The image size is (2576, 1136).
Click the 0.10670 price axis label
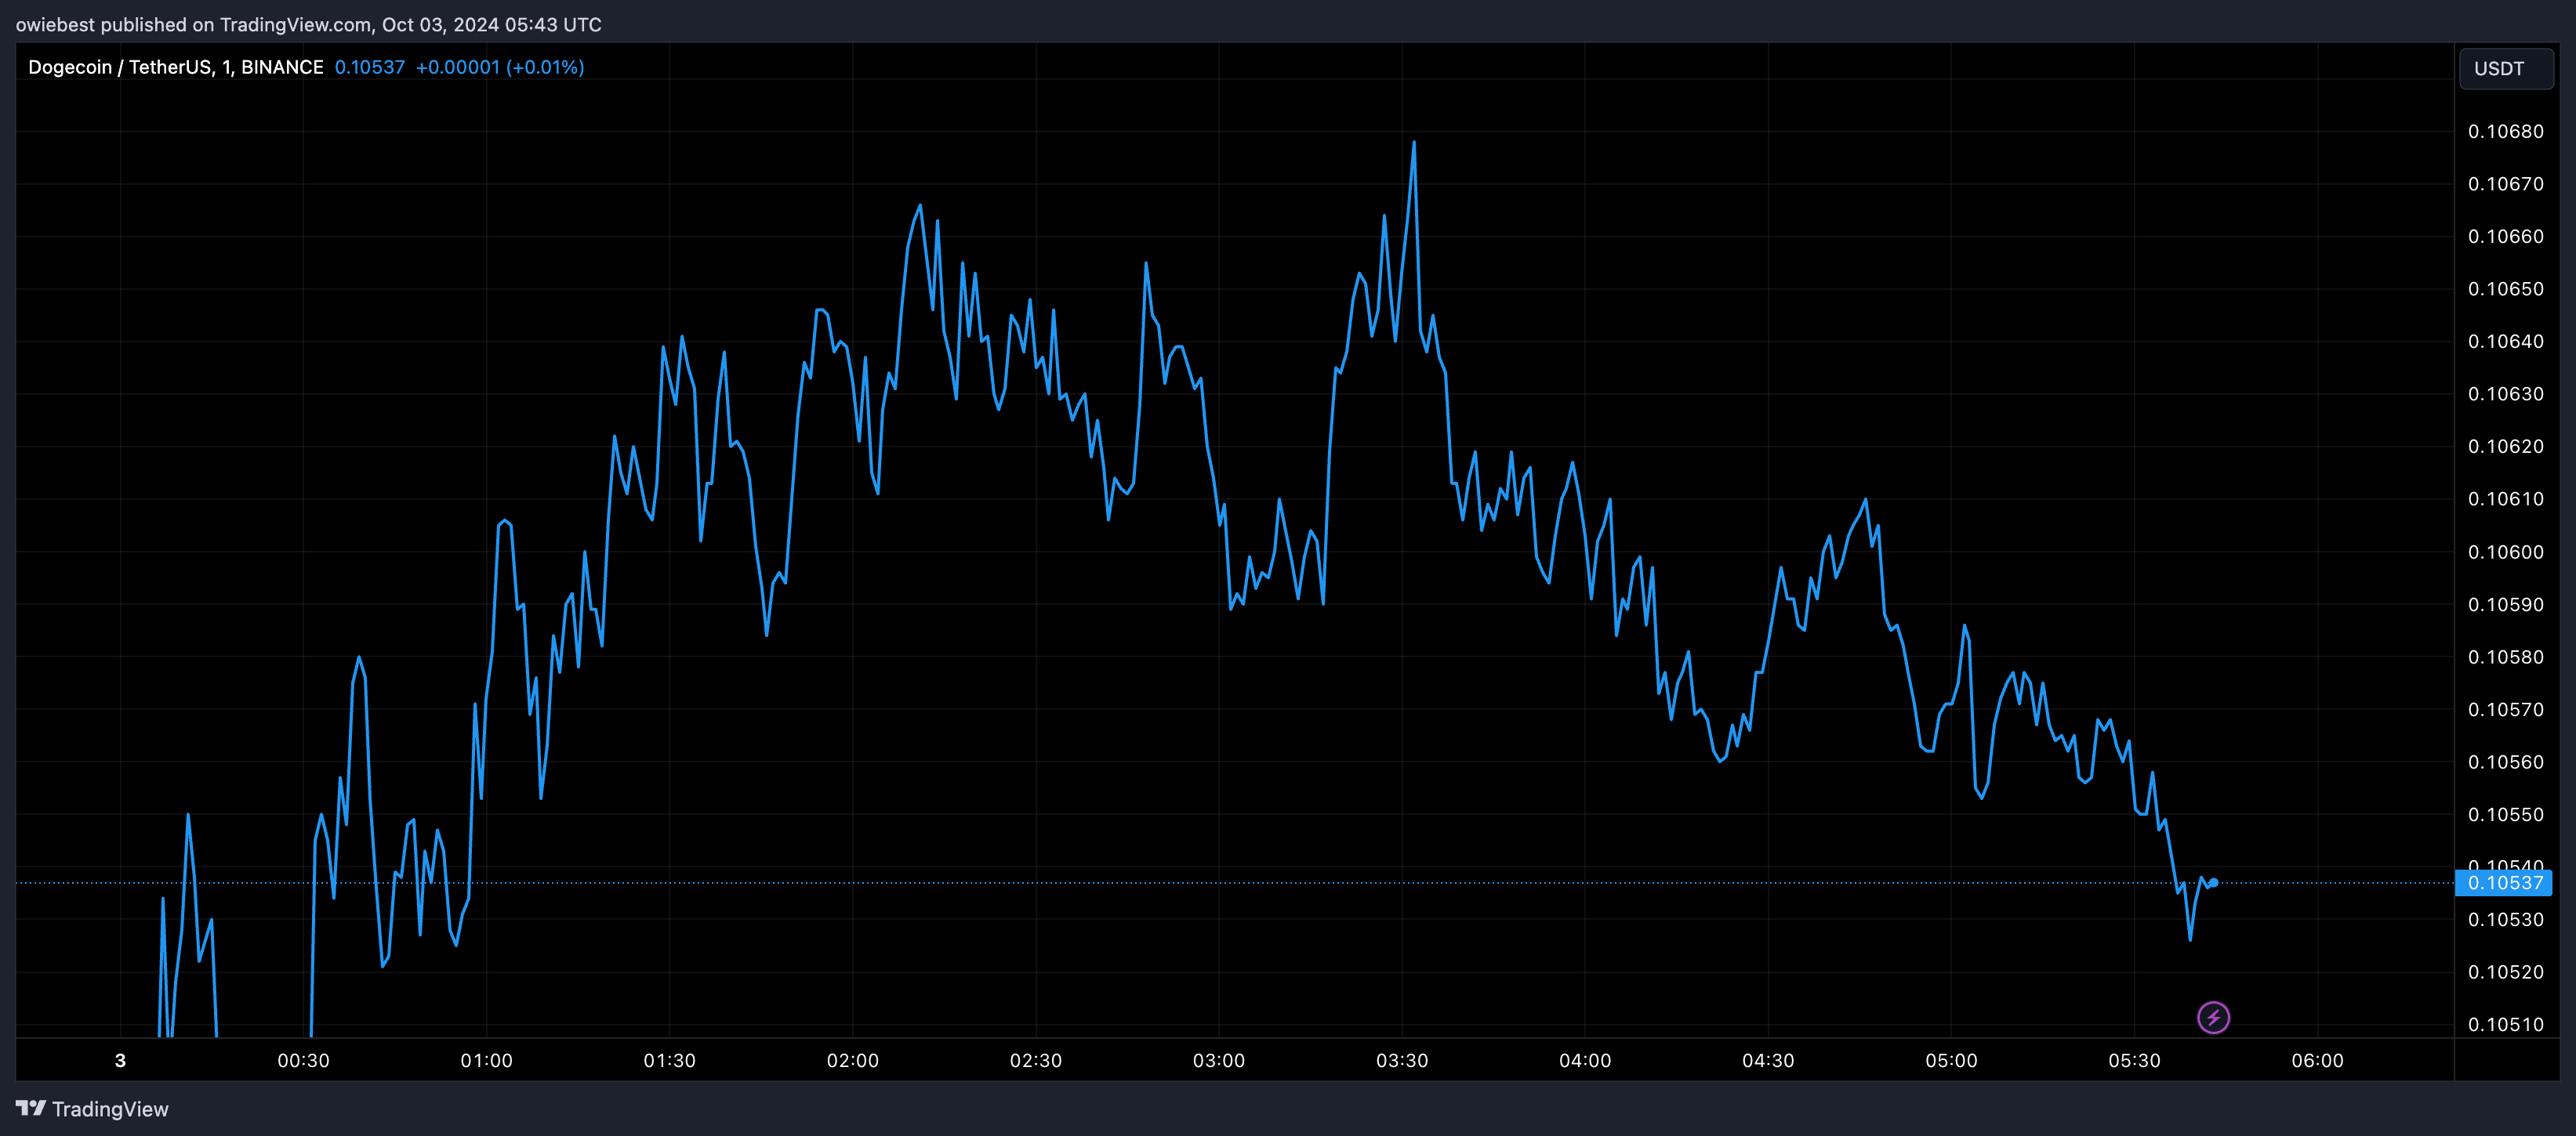pos(2505,184)
